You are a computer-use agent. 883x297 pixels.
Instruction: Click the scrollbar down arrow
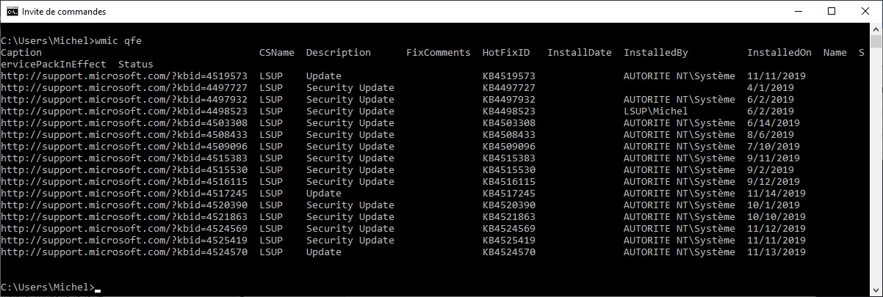pos(876,290)
